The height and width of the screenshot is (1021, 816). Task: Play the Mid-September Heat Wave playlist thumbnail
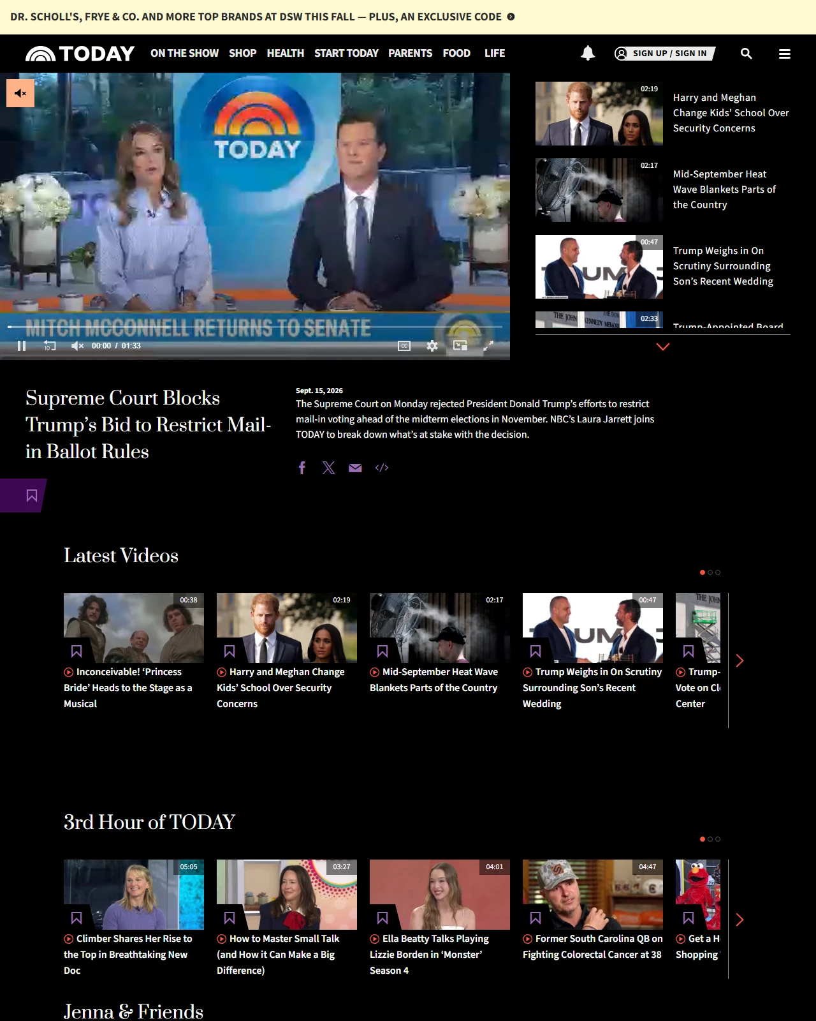(599, 190)
